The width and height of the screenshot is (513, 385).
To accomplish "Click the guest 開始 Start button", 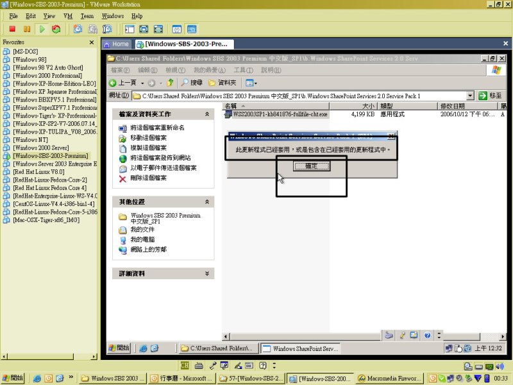I will click(x=119, y=348).
